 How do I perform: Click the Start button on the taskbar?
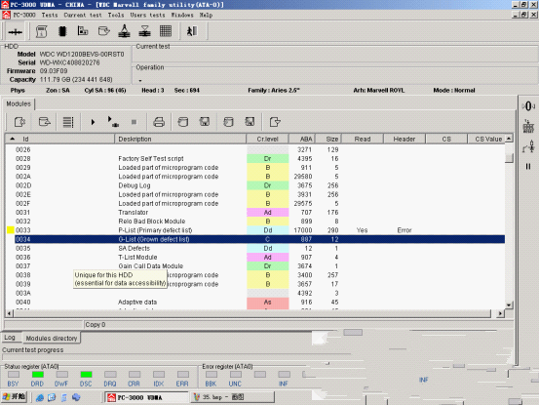click(x=14, y=397)
